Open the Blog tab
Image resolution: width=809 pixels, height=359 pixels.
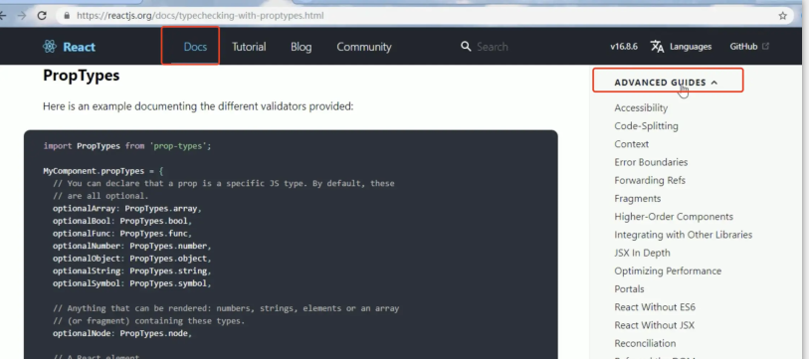coord(301,47)
